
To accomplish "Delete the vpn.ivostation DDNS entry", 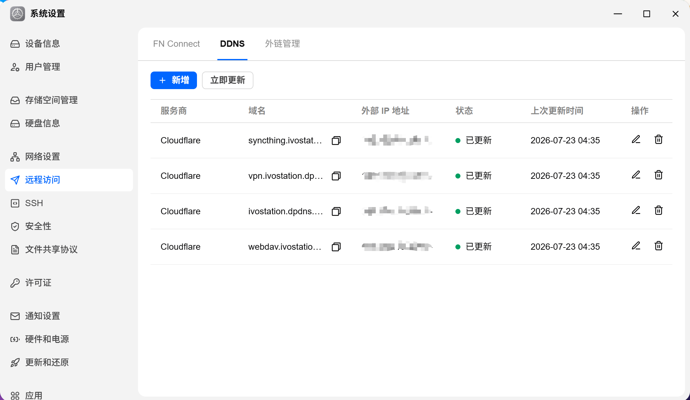I will coord(658,175).
